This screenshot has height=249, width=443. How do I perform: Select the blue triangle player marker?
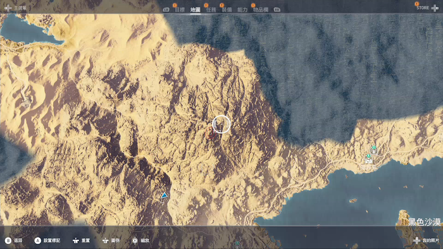(164, 195)
